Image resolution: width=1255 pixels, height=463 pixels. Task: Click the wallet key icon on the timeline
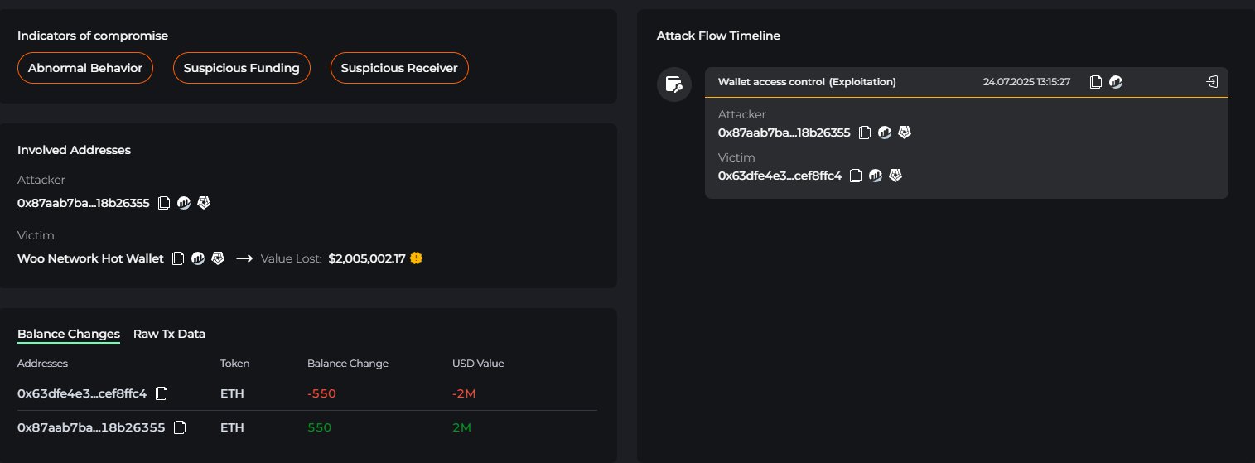point(673,84)
